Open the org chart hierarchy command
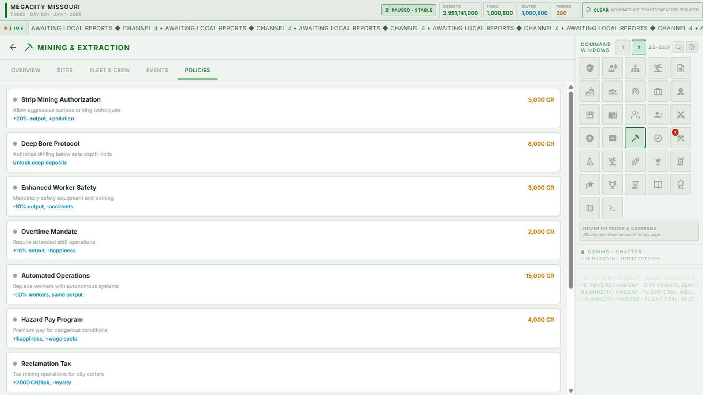Viewport: 703px width, 395px height. pos(635,68)
